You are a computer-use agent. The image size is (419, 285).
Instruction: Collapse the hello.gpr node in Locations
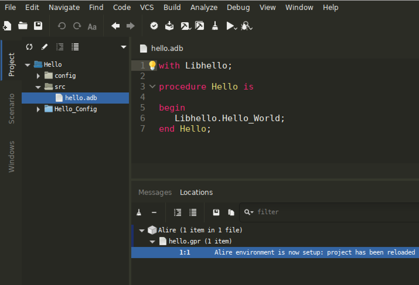(152, 242)
